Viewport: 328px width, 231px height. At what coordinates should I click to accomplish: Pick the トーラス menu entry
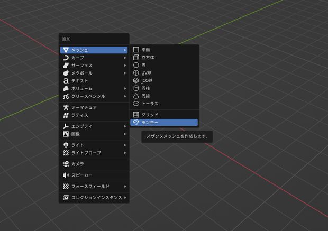tap(164, 104)
